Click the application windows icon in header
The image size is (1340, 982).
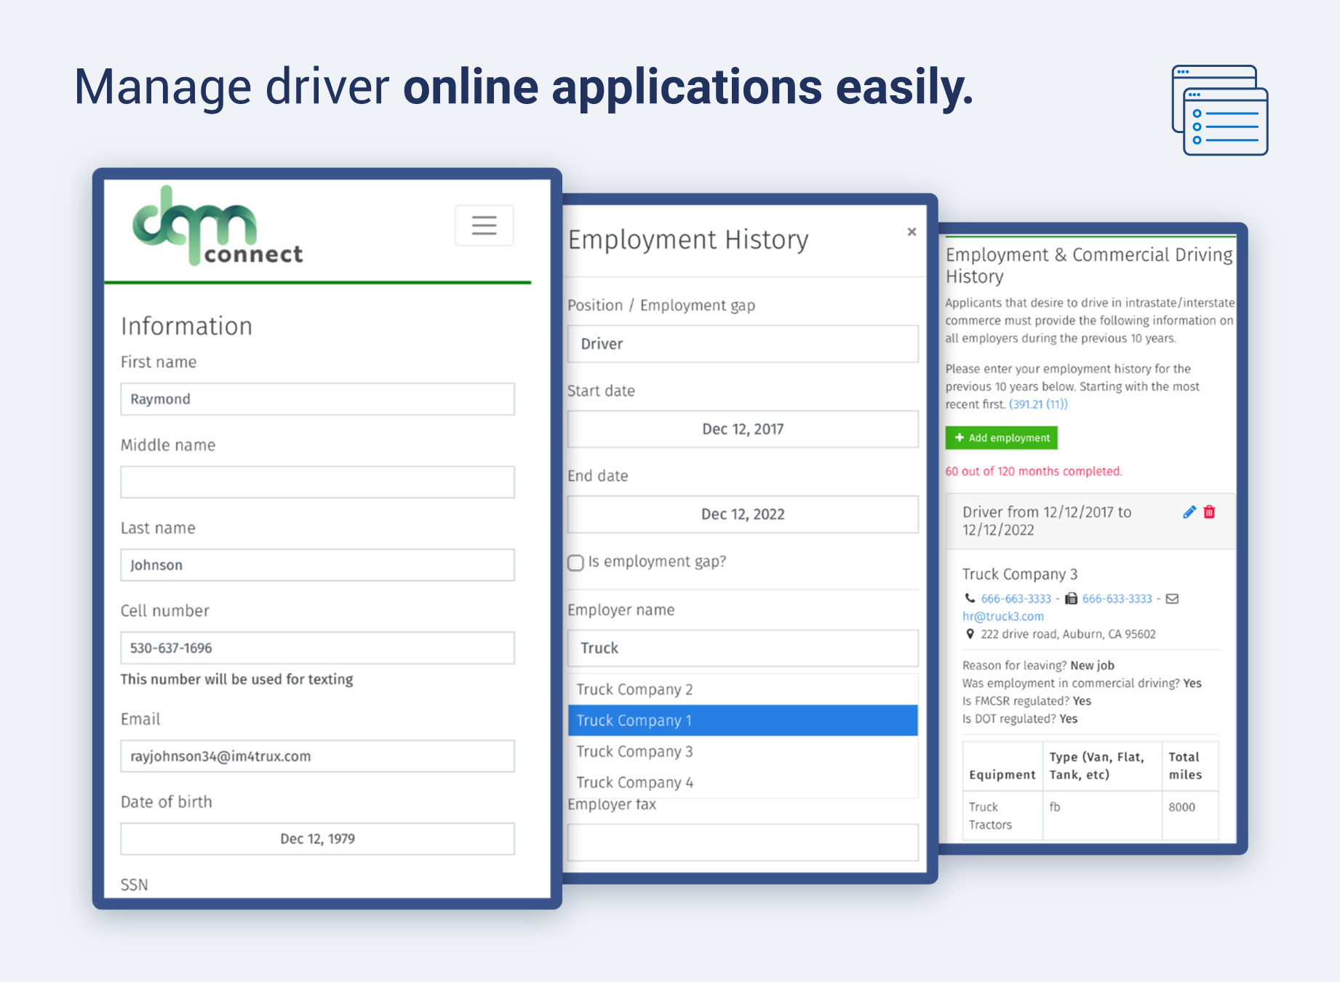pos(1220,110)
